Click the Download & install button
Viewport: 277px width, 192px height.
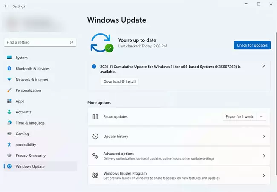[119, 81]
